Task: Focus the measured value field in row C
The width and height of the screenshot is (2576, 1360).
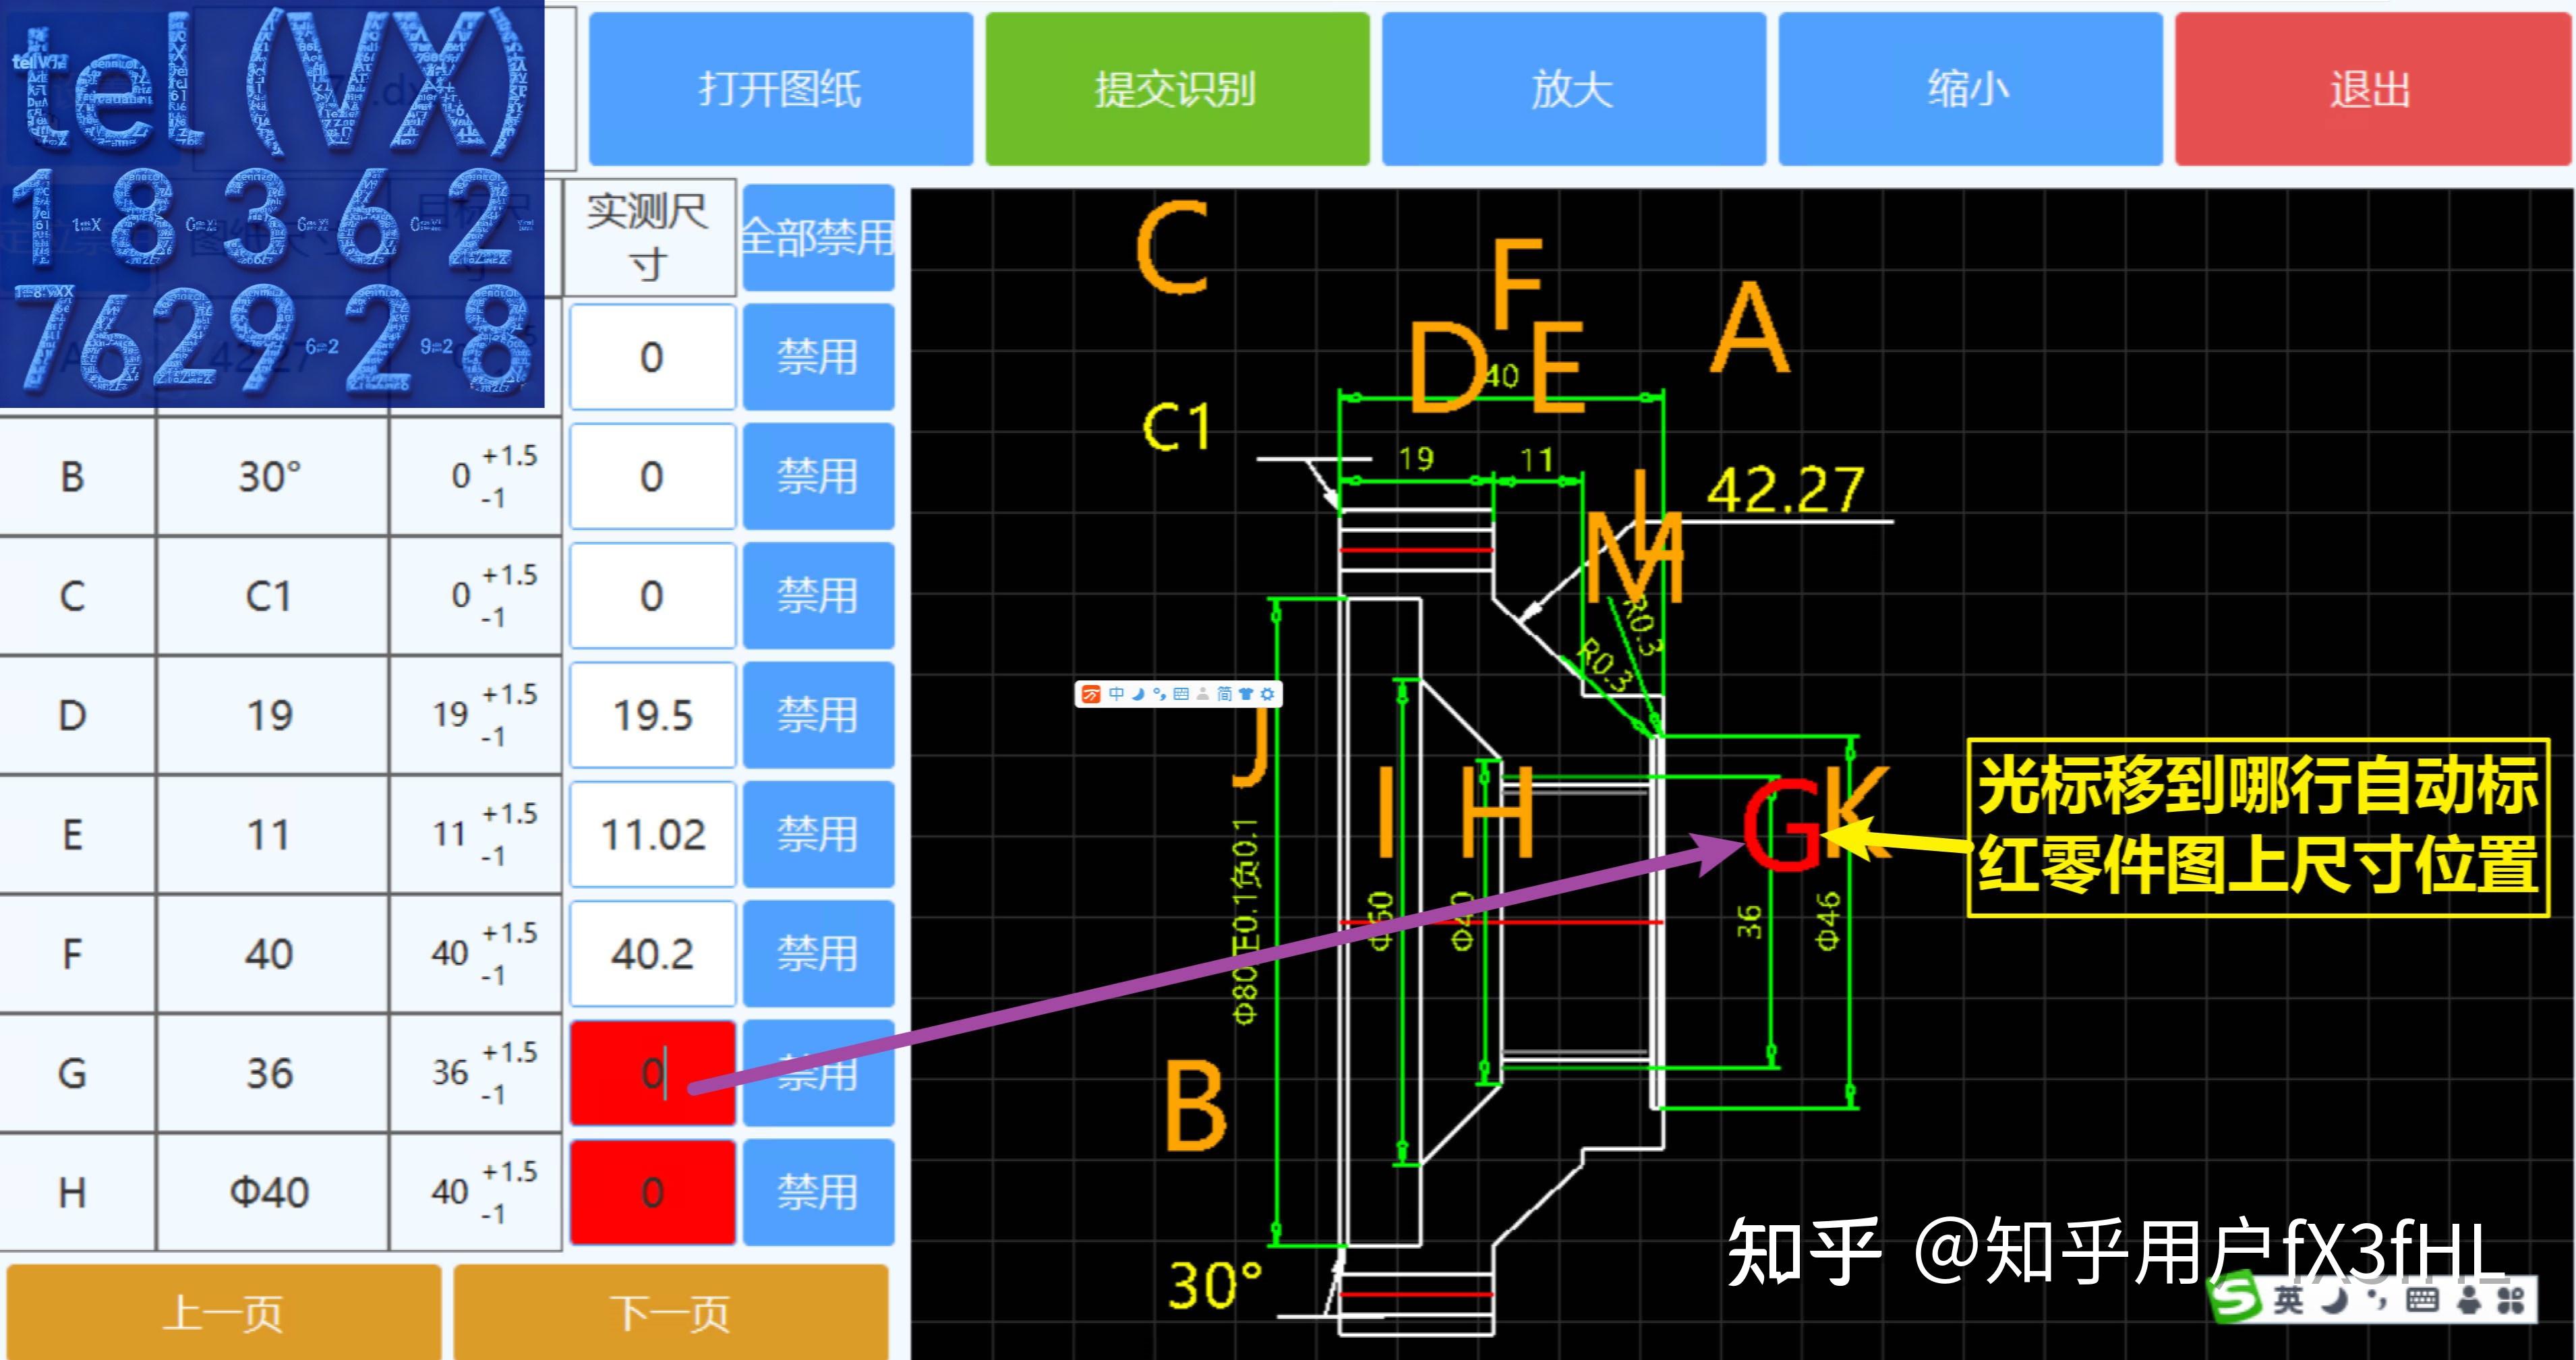Action: (652, 596)
